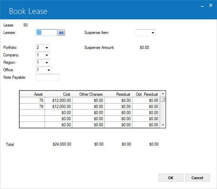Focus the Note Payable text box
Screen dimensions: 217x189
pyautogui.click(x=48, y=77)
